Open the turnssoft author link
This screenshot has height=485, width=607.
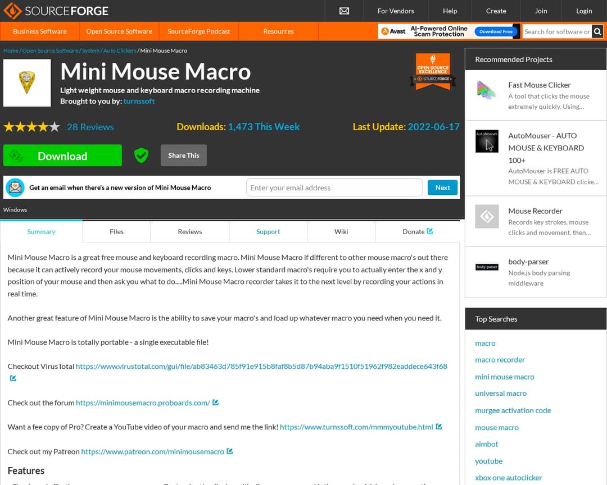tap(139, 102)
